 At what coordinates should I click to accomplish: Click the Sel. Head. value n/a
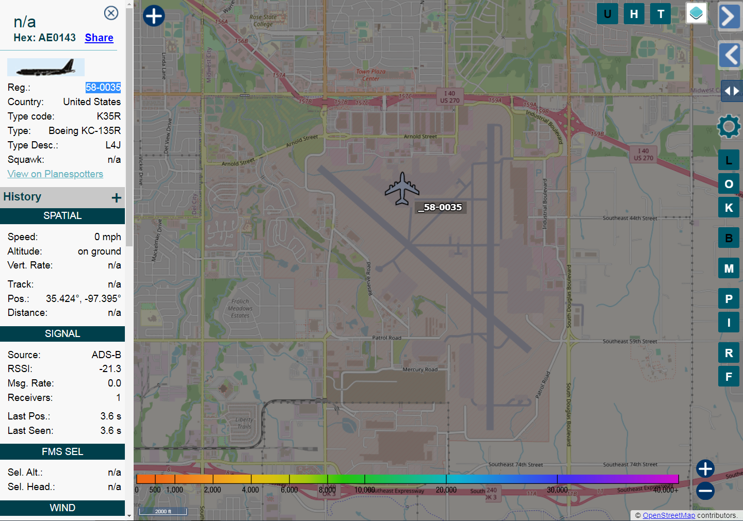115,487
